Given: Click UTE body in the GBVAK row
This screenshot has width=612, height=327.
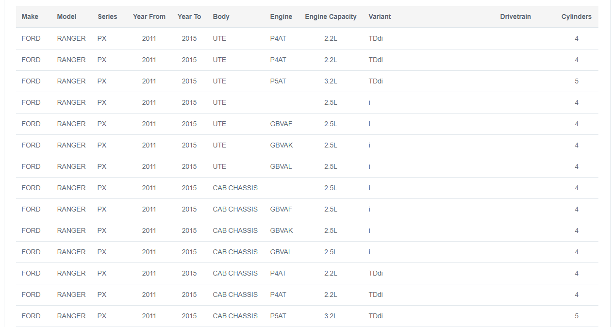Looking at the screenshot, I should [219, 145].
